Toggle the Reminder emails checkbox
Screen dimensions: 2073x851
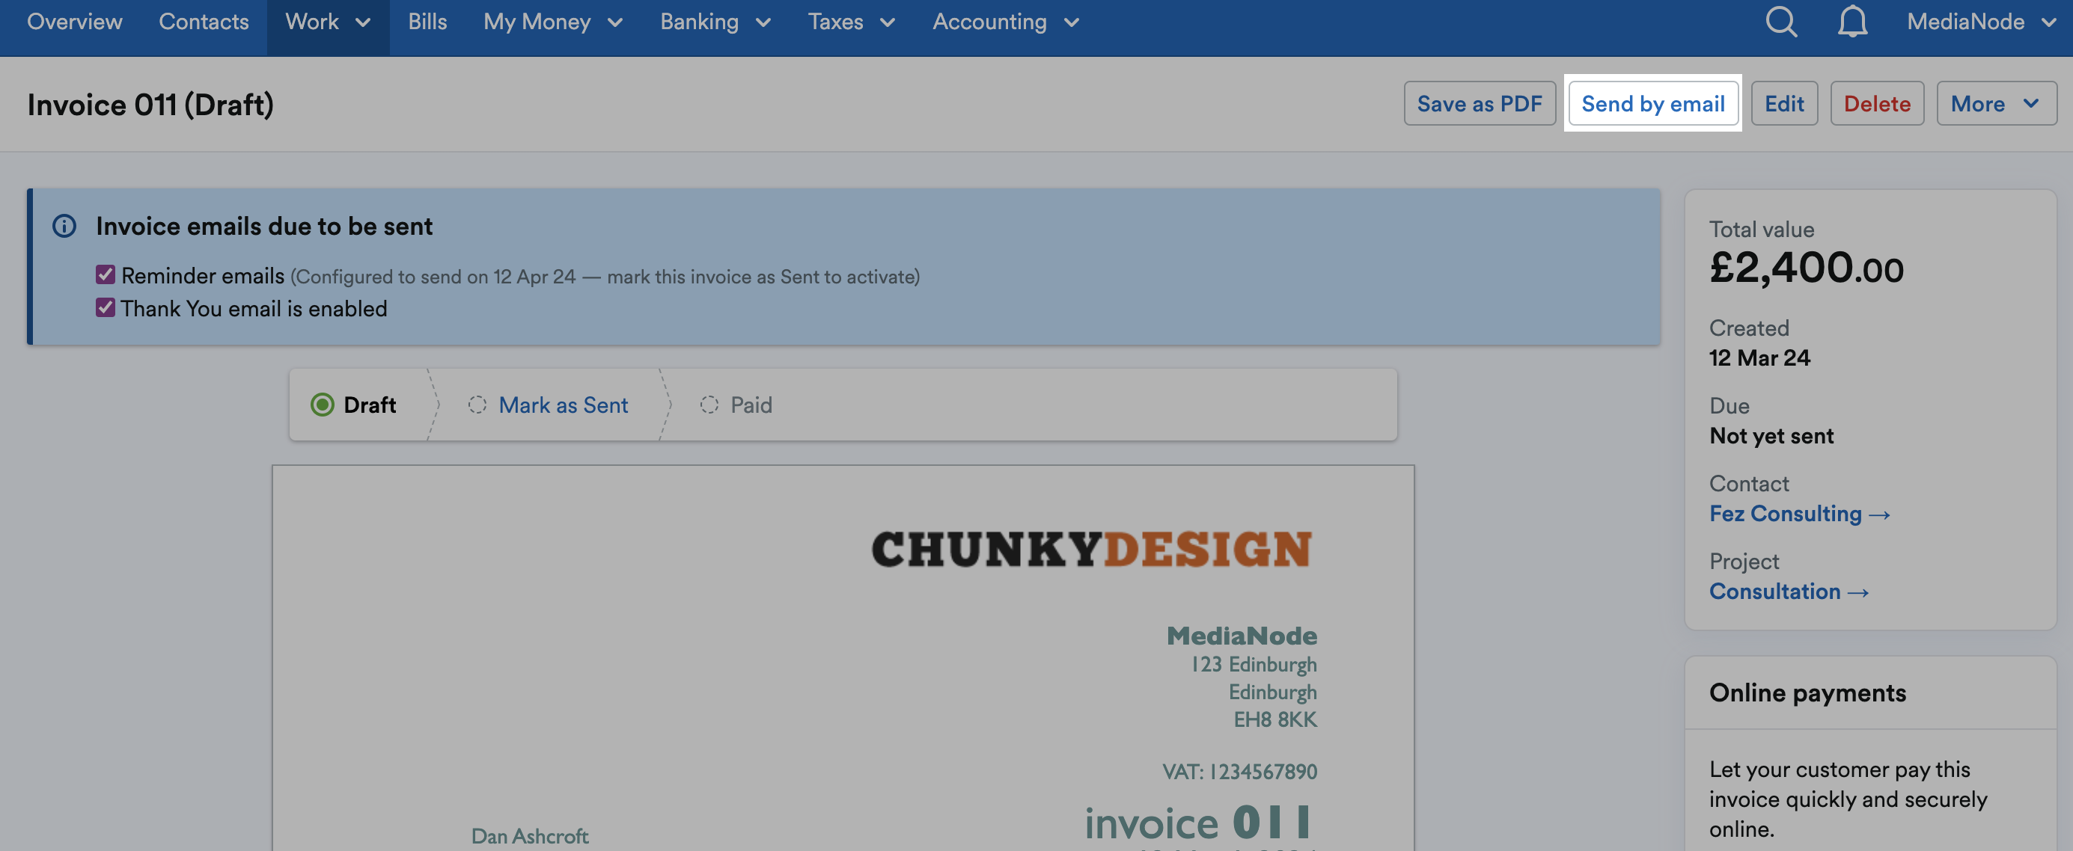(106, 275)
